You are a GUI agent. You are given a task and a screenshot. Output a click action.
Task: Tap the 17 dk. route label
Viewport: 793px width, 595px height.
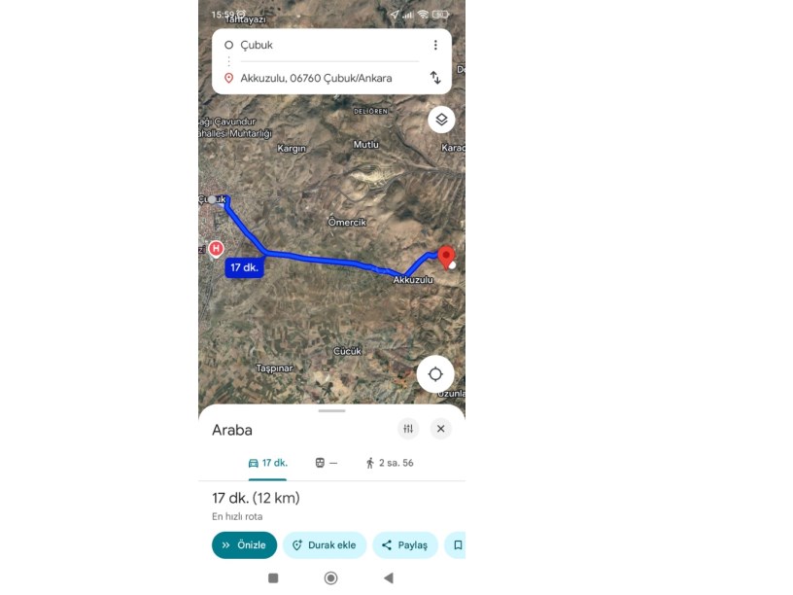pyautogui.click(x=244, y=267)
